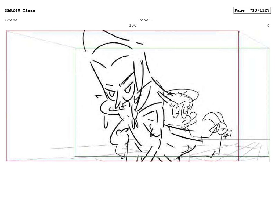
Task: Click the HAR240_Clean document title
Action: (20, 10)
